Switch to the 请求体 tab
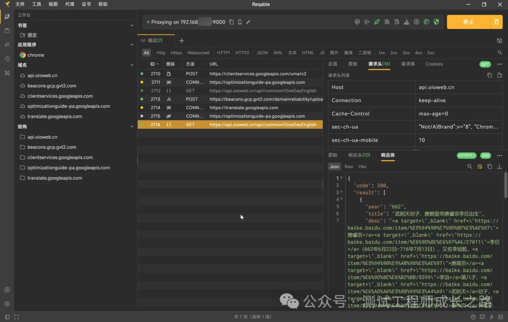The width and height of the screenshot is (508, 322). [408, 64]
